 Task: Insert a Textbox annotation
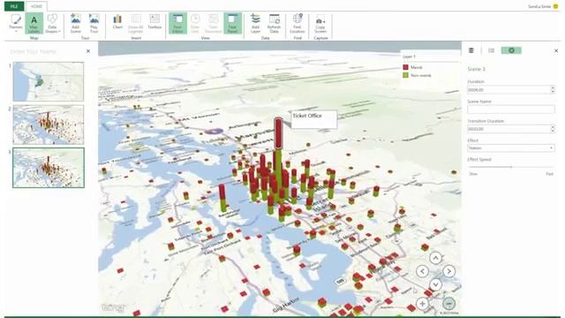[x=154, y=21]
